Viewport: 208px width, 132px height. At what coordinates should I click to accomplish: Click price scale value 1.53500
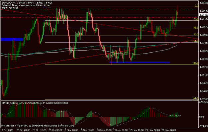tap(204, 99)
